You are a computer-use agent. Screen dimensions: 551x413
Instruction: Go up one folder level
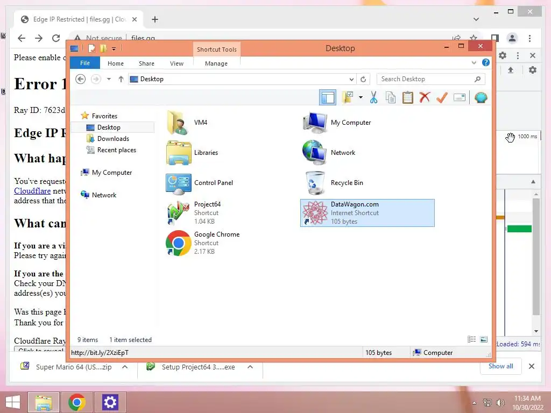pyautogui.click(x=121, y=79)
